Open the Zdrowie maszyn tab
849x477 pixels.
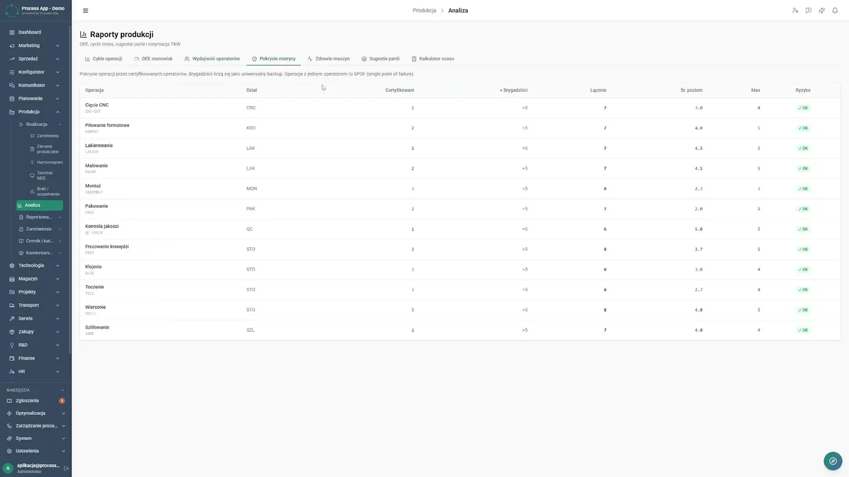point(328,59)
